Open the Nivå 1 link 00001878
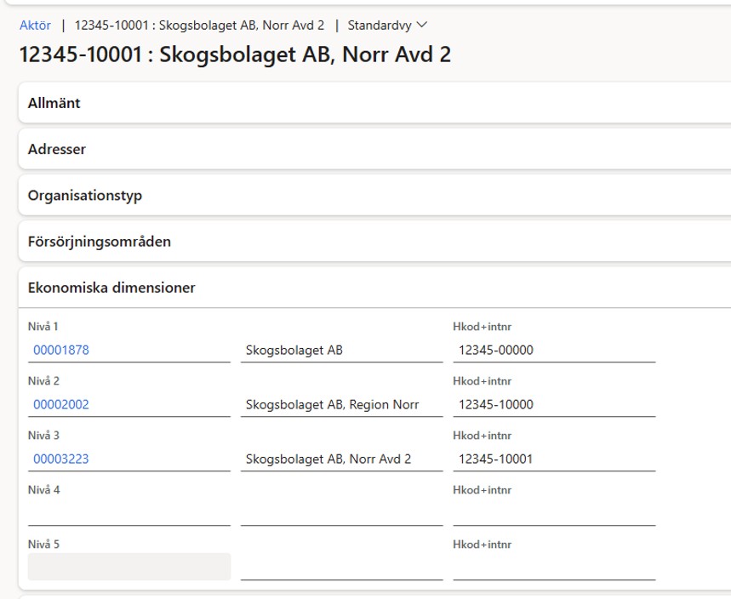Screen dimensions: 731x599 (x=61, y=350)
